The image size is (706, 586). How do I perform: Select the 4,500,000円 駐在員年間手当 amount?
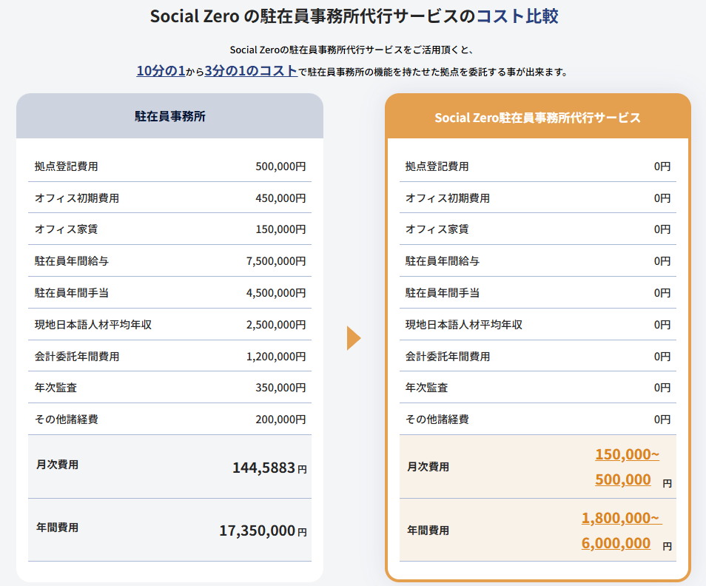tap(275, 293)
